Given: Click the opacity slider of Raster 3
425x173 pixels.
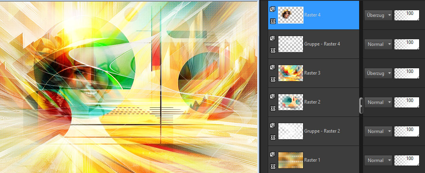Looking at the screenshot, I should (407, 73).
